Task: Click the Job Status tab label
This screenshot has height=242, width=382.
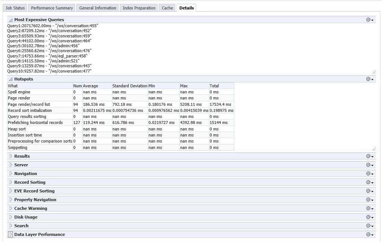Action: [x=15, y=8]
